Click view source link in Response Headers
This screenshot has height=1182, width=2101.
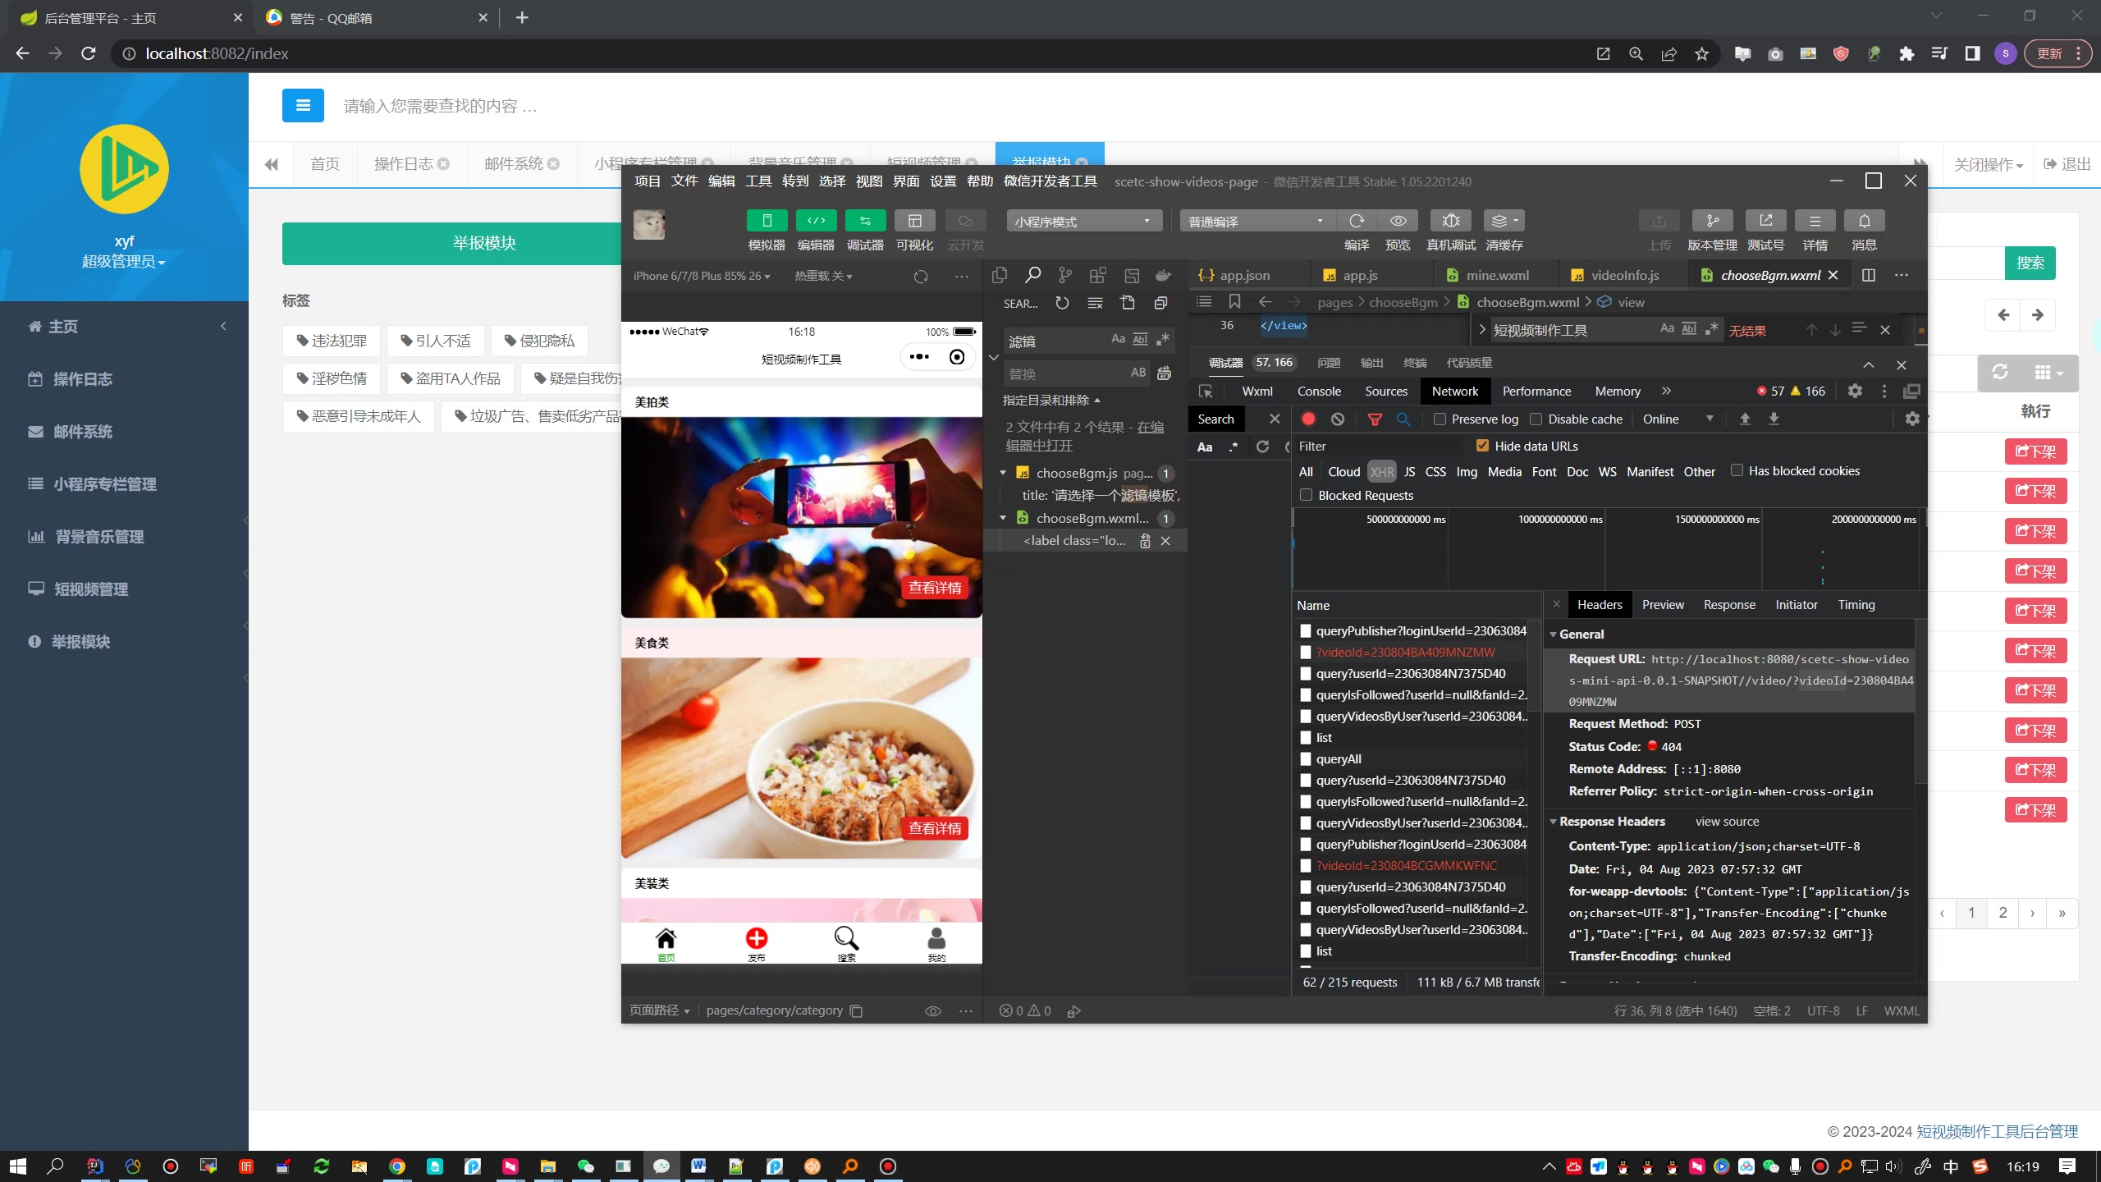click(1728, 821)
